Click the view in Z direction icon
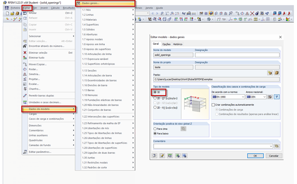The width and height of the screenshot is (297, 184). pyautogui.click(x=186, y=19)
